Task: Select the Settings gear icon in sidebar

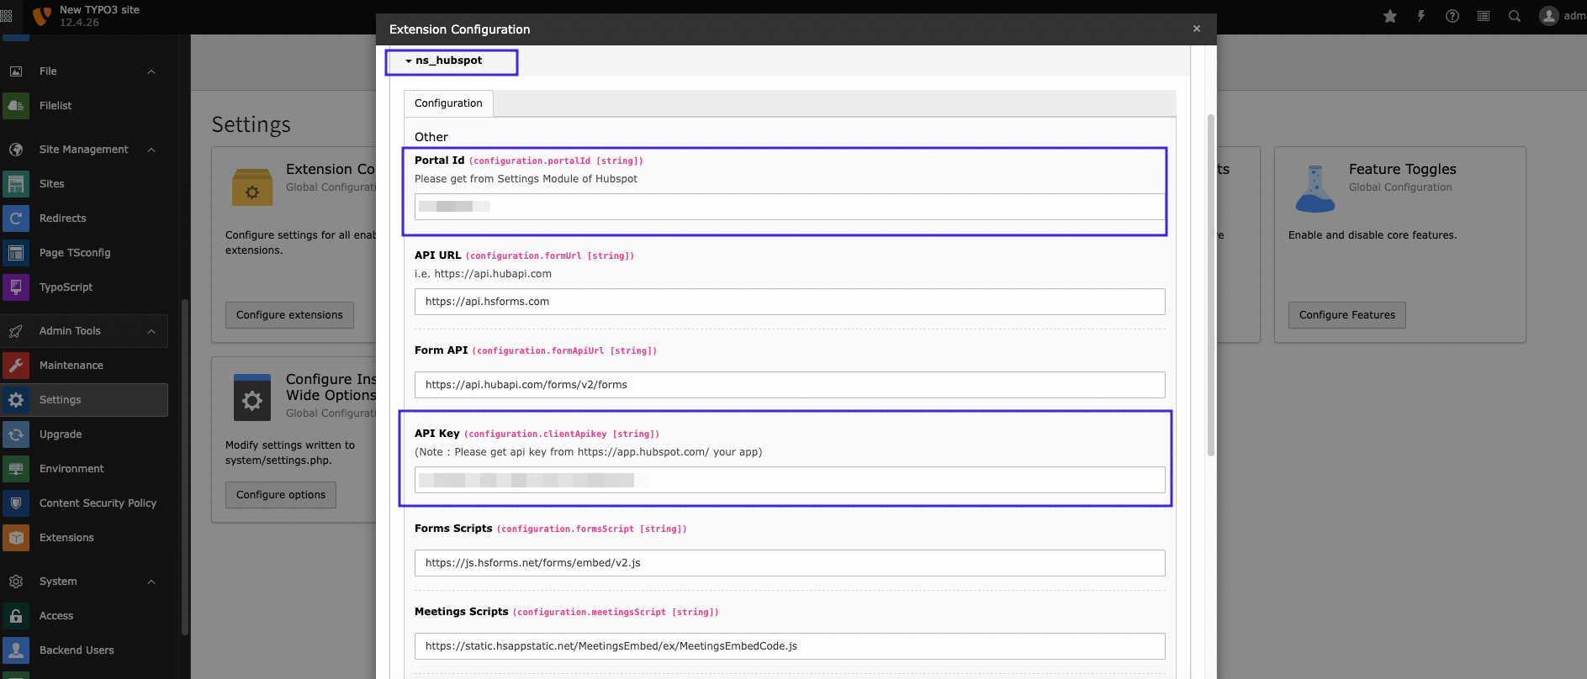Action: pos(16,400)
